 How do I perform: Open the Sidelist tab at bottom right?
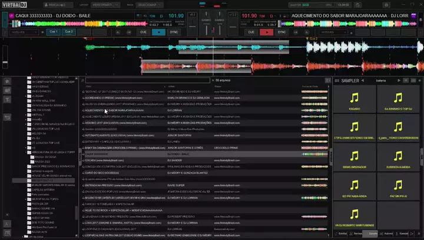click(x=341, y=234)
